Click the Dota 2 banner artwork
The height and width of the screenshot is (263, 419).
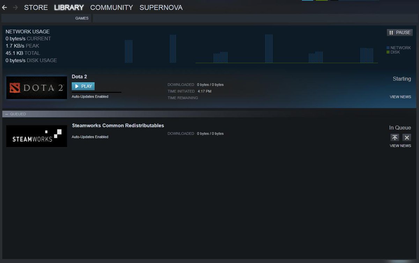[36, 88]
